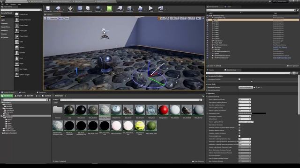Viewport: 300px width, 168px height.
Task: Hide Sky Sphere via its eye icon
Action: coord(207,47)
